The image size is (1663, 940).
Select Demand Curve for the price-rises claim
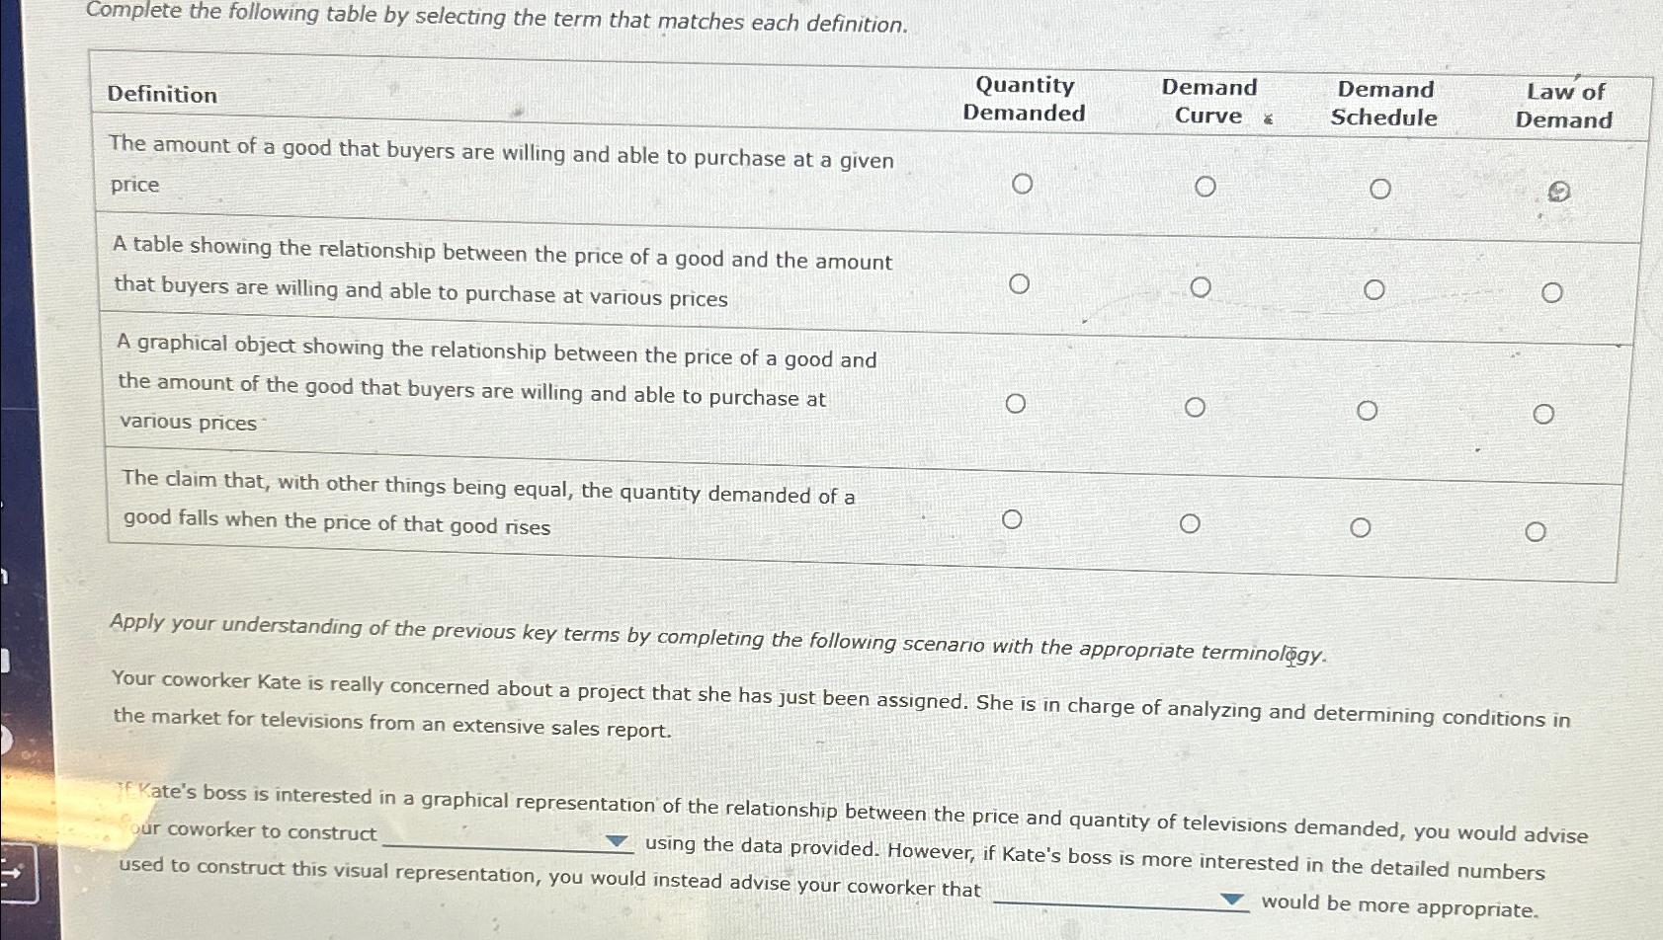[x=1190, y=523]
